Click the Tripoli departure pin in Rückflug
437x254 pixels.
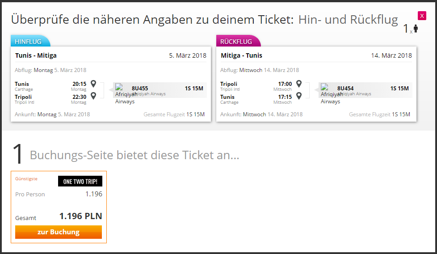(299, 84)
